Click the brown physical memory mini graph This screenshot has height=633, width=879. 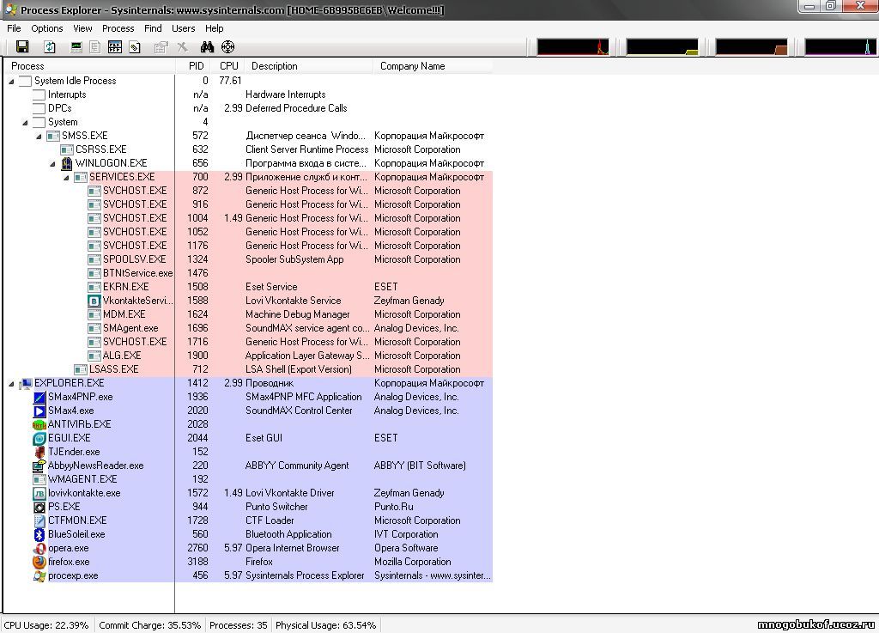coord(751,46)
